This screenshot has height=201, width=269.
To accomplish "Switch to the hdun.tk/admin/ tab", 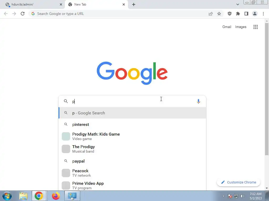I will click(x=32, y=4).
